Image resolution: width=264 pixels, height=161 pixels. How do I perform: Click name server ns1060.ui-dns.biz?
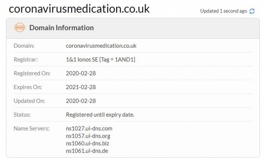point(88,143)
